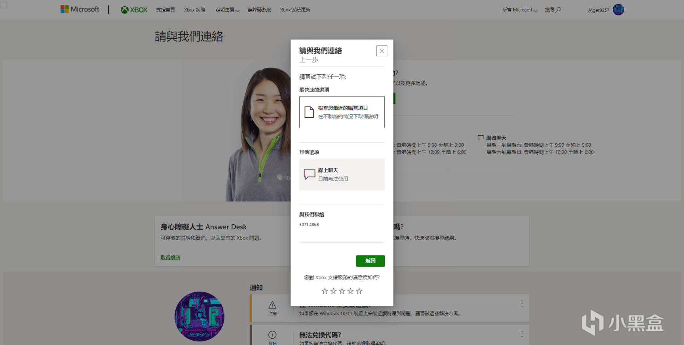The height and width of the screenshot is (345, 684).
Task: Click the phone number 3071 4868
Action: (309, 224)
